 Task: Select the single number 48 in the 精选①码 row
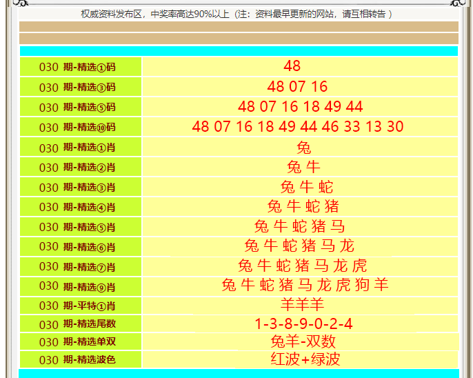(x=292, y=66)
